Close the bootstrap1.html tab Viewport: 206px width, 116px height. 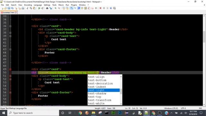tap(16, 13)
